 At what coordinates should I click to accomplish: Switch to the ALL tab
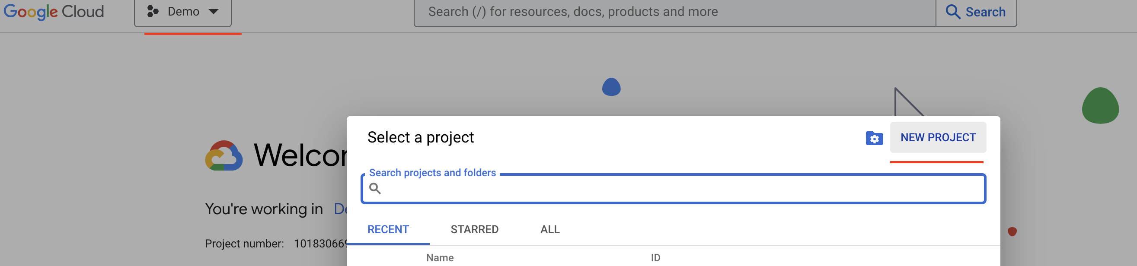tap(549, 230)
